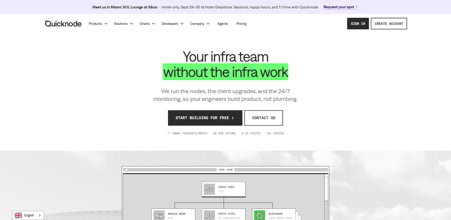Click the Quicknode Your Infra Team text

(x=281, y=216)
